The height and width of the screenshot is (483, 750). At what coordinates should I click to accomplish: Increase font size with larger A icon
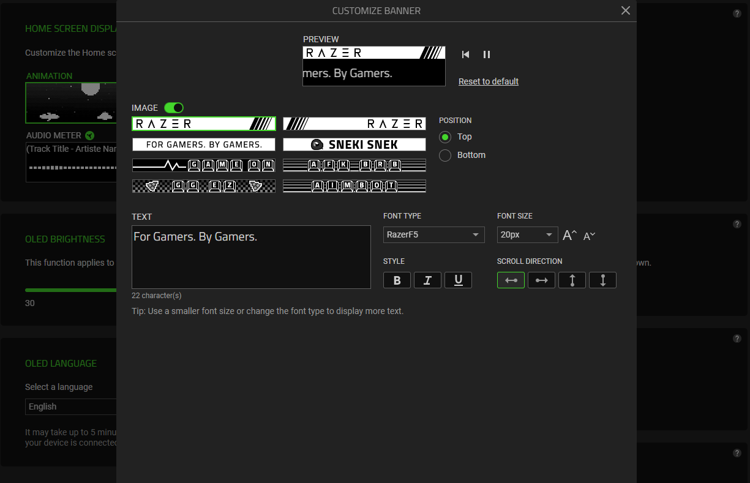click(x=569, y=235)
